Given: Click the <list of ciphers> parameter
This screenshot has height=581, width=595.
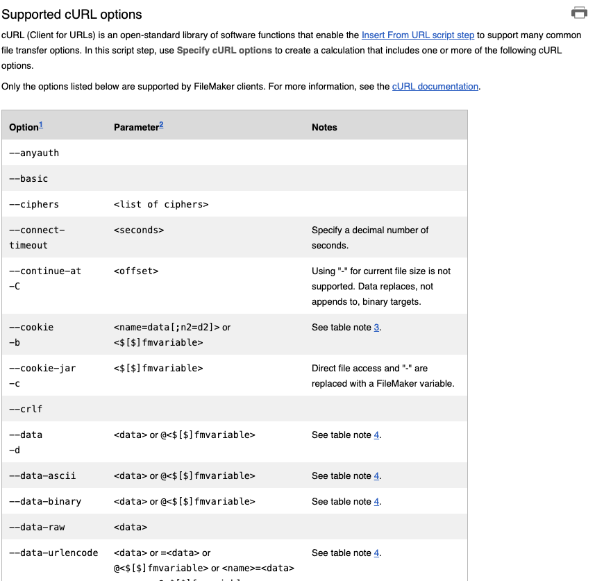Looking at the screenshot, I should tap(161, 205).
